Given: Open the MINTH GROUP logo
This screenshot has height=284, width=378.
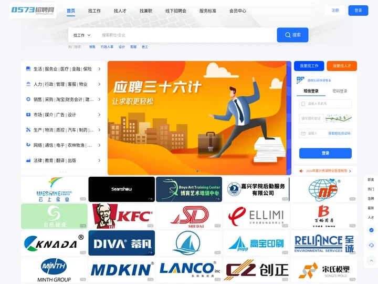Looking at the screenshot, I should point(54,270).
